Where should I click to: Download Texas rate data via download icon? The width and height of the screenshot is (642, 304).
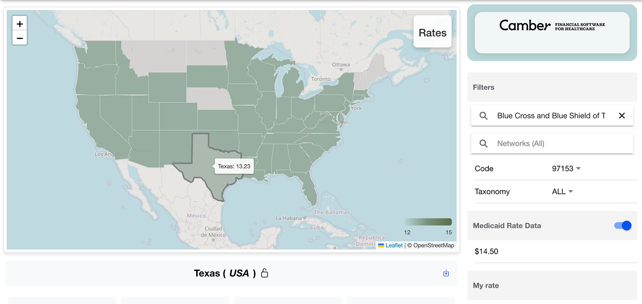[x=446, y=273]
